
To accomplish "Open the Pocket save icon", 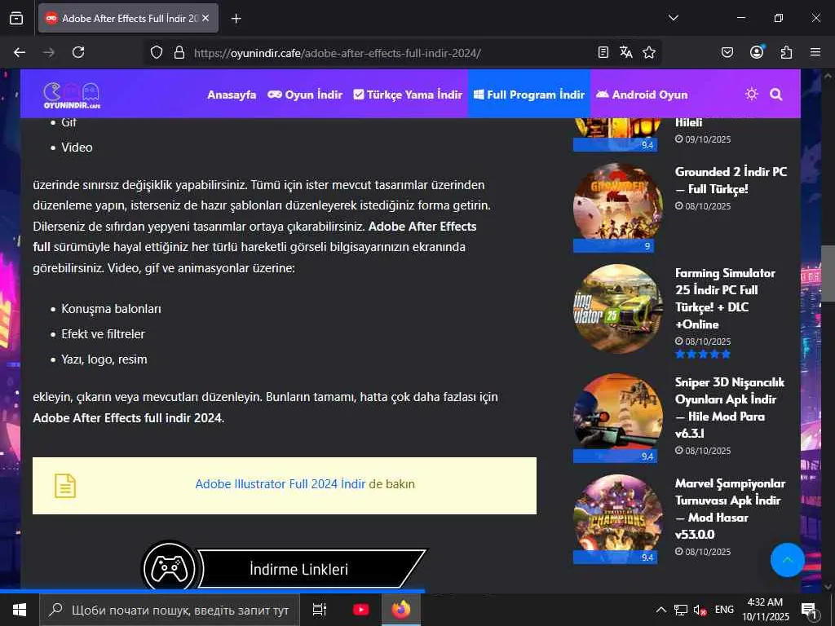I will click(x=727, y=52).
